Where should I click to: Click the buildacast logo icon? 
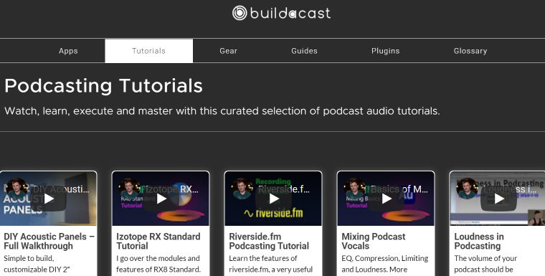[240, 13]
